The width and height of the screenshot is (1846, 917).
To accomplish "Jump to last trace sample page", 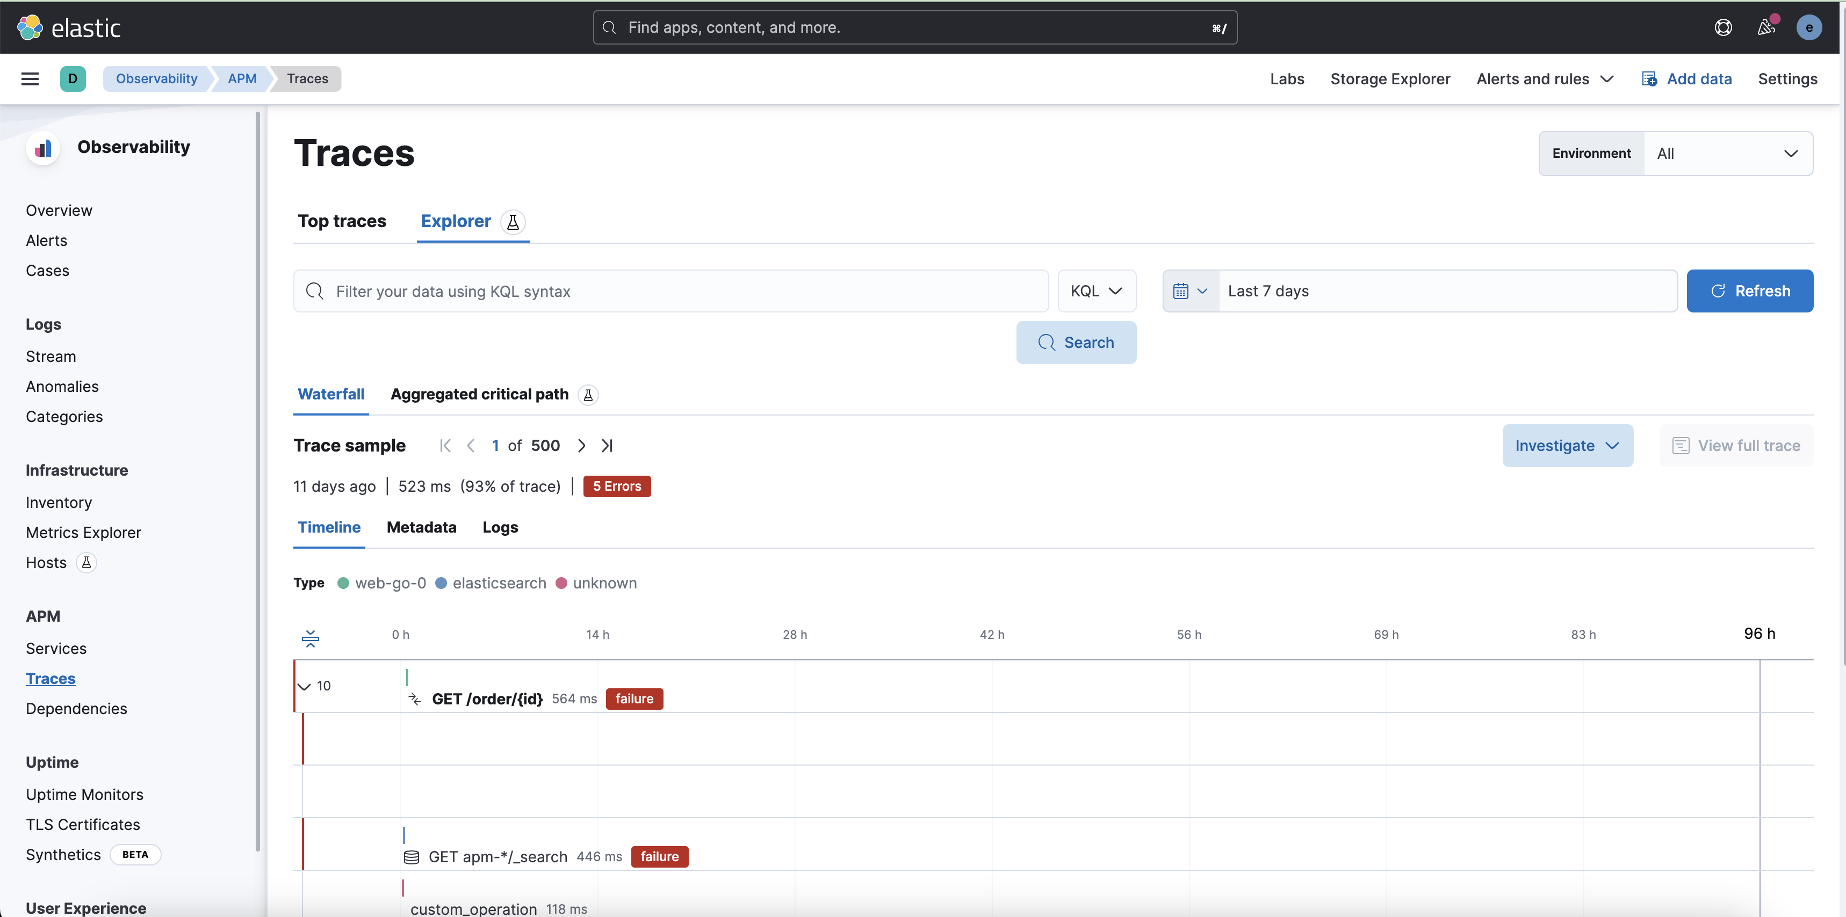I will click(x=607, y=445).
